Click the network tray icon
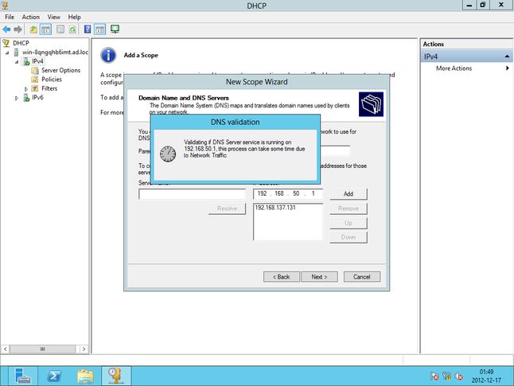 (446, 376)
